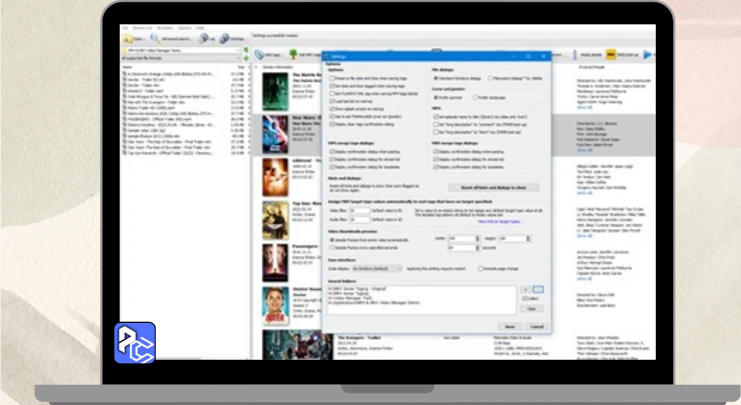Click Reset all hints and dialogs button
Image resolution: width=741 pixels, height=405 pixels.
[494, 187]
